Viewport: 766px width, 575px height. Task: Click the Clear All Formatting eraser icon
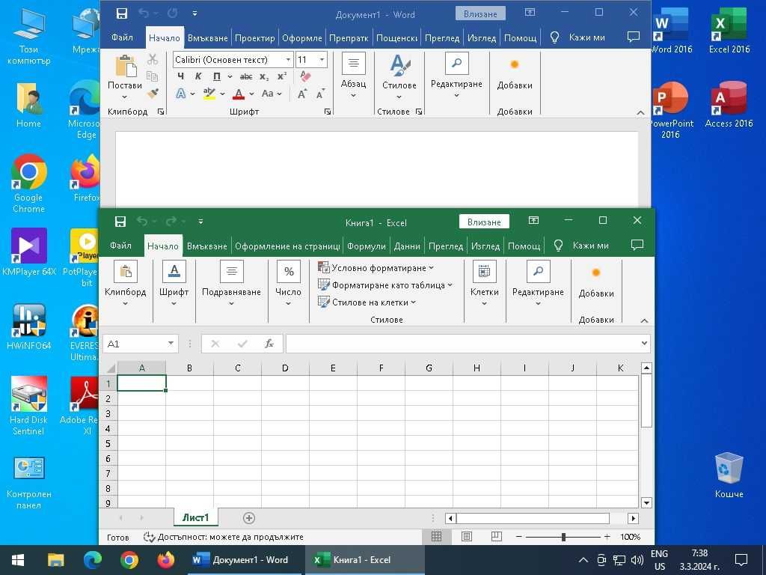coord(305,76)
